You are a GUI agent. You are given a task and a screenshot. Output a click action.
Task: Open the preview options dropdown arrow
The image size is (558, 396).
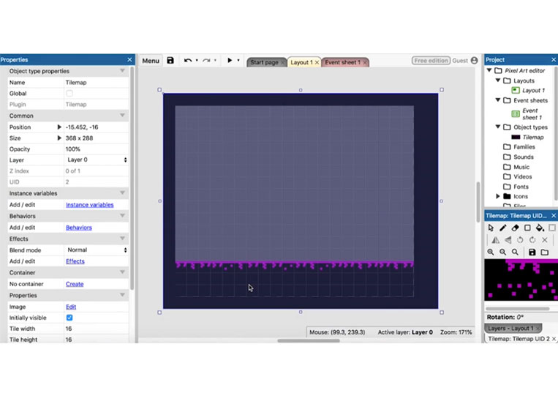tap(238, 60)
